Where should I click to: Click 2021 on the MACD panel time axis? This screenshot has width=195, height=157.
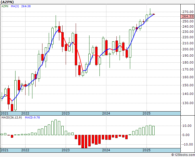click(5, 150)
